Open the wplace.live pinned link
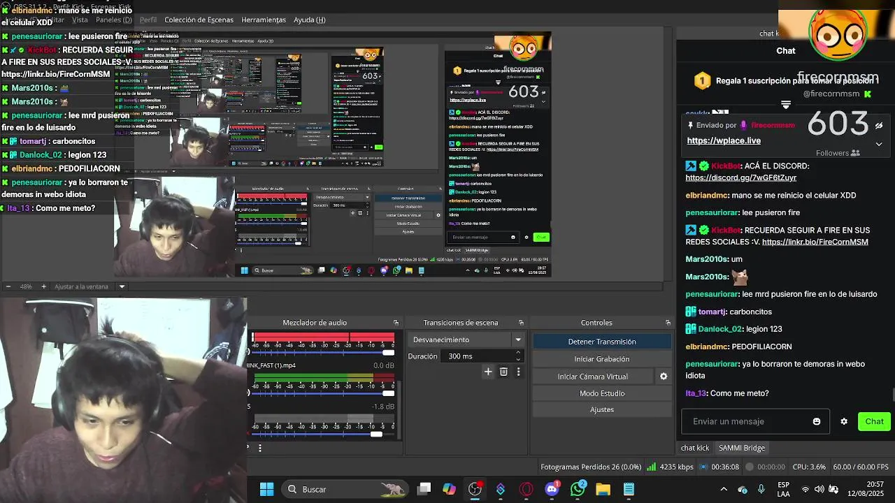 (x=724, y=140)
